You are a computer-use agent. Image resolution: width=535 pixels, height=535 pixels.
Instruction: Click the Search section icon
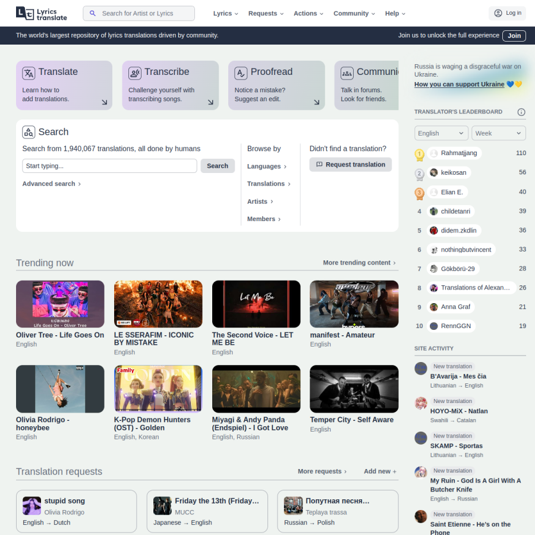[x=29, y=132]
